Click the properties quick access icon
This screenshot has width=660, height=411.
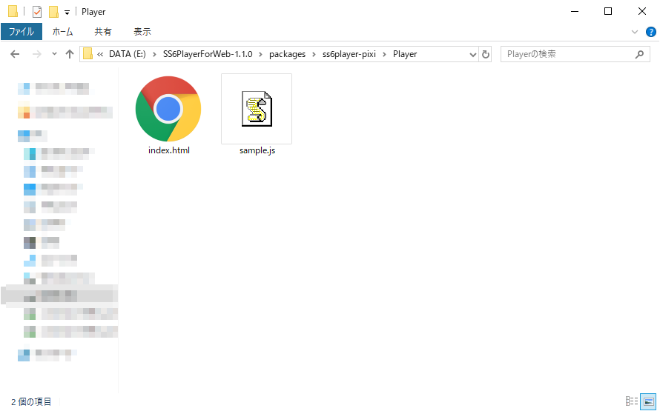click(x=37, y=12)
